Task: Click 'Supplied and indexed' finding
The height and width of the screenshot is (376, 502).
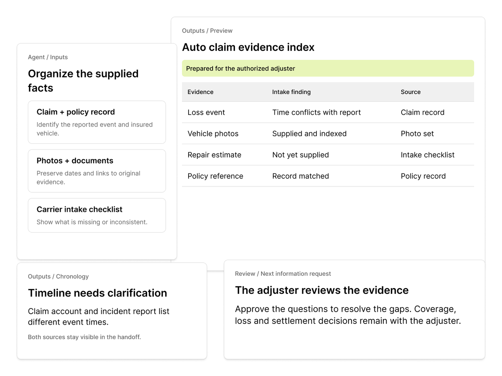Action: click(x=309, y=134)
